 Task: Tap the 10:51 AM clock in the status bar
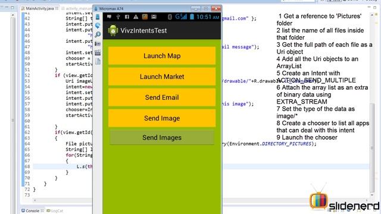[208, 17]
